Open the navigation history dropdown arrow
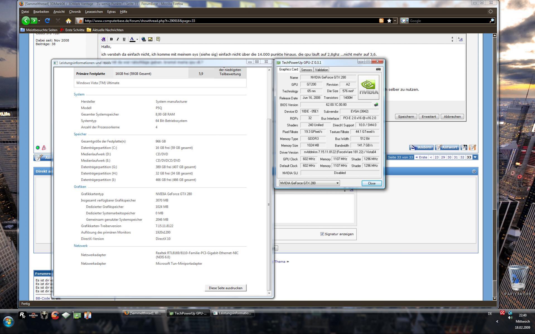Viewport: 535px width, 334px height. click(39, 21)
